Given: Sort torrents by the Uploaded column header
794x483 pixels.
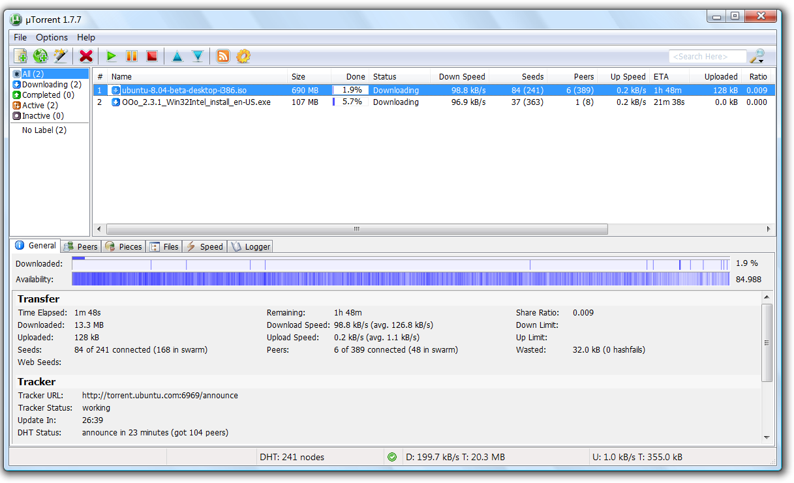Looking at the screenshot, I should 716,76.
